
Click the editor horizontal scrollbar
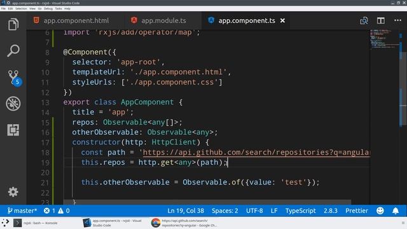[x=207, y=202]
